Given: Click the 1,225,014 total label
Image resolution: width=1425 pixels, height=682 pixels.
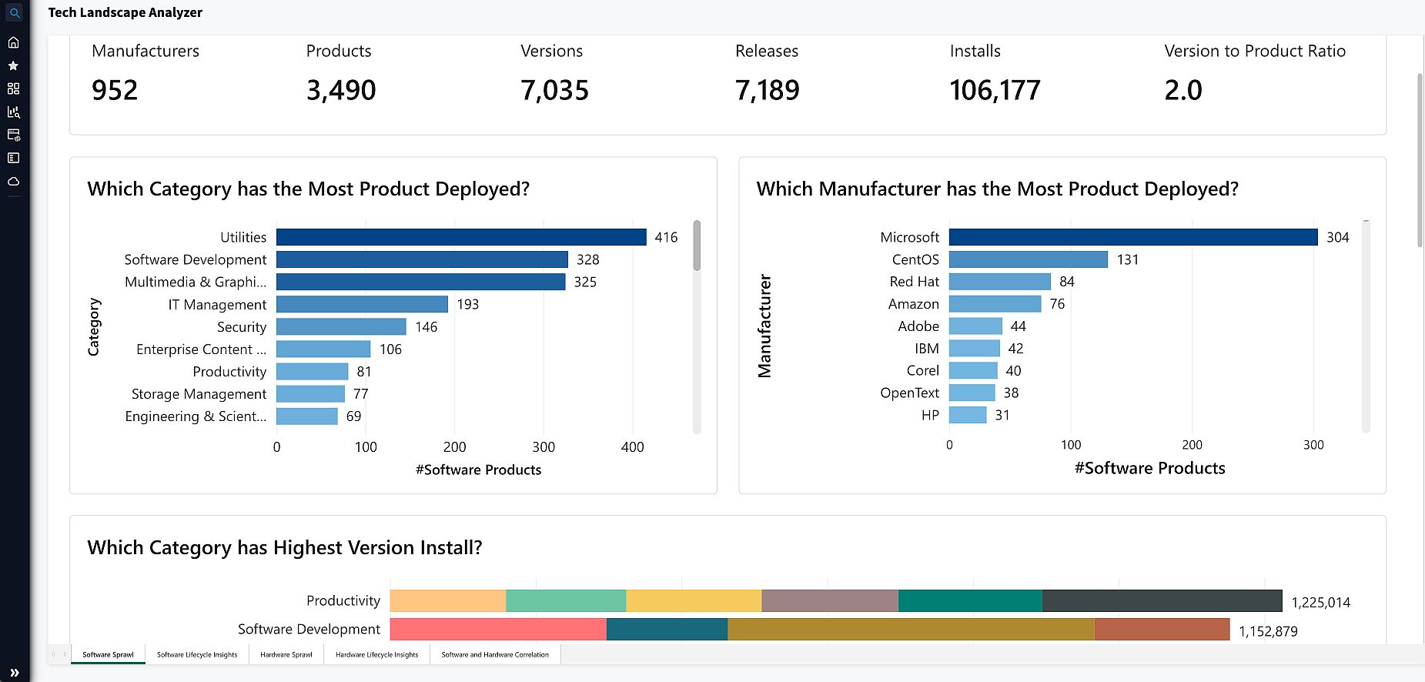Looking at the screenshot, I should (1321, 602).
